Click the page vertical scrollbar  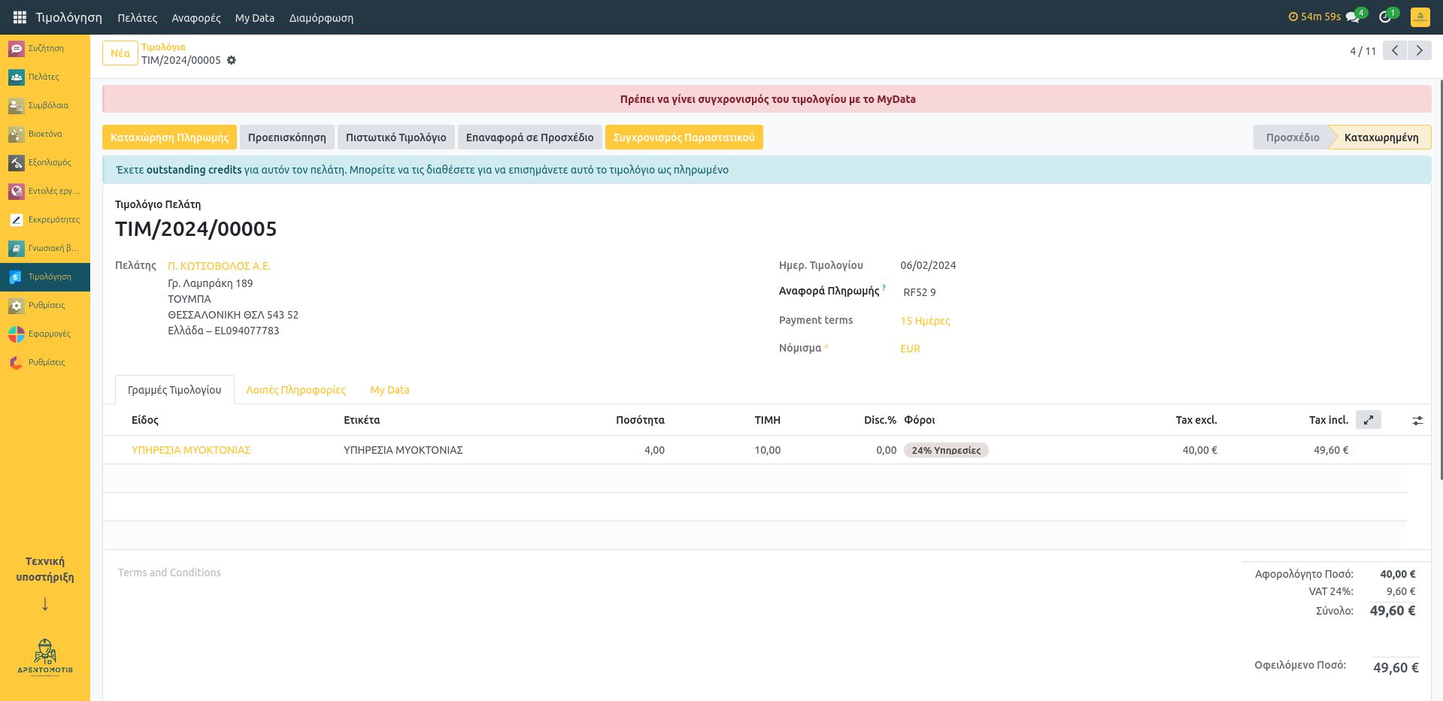coord(1440,278)
